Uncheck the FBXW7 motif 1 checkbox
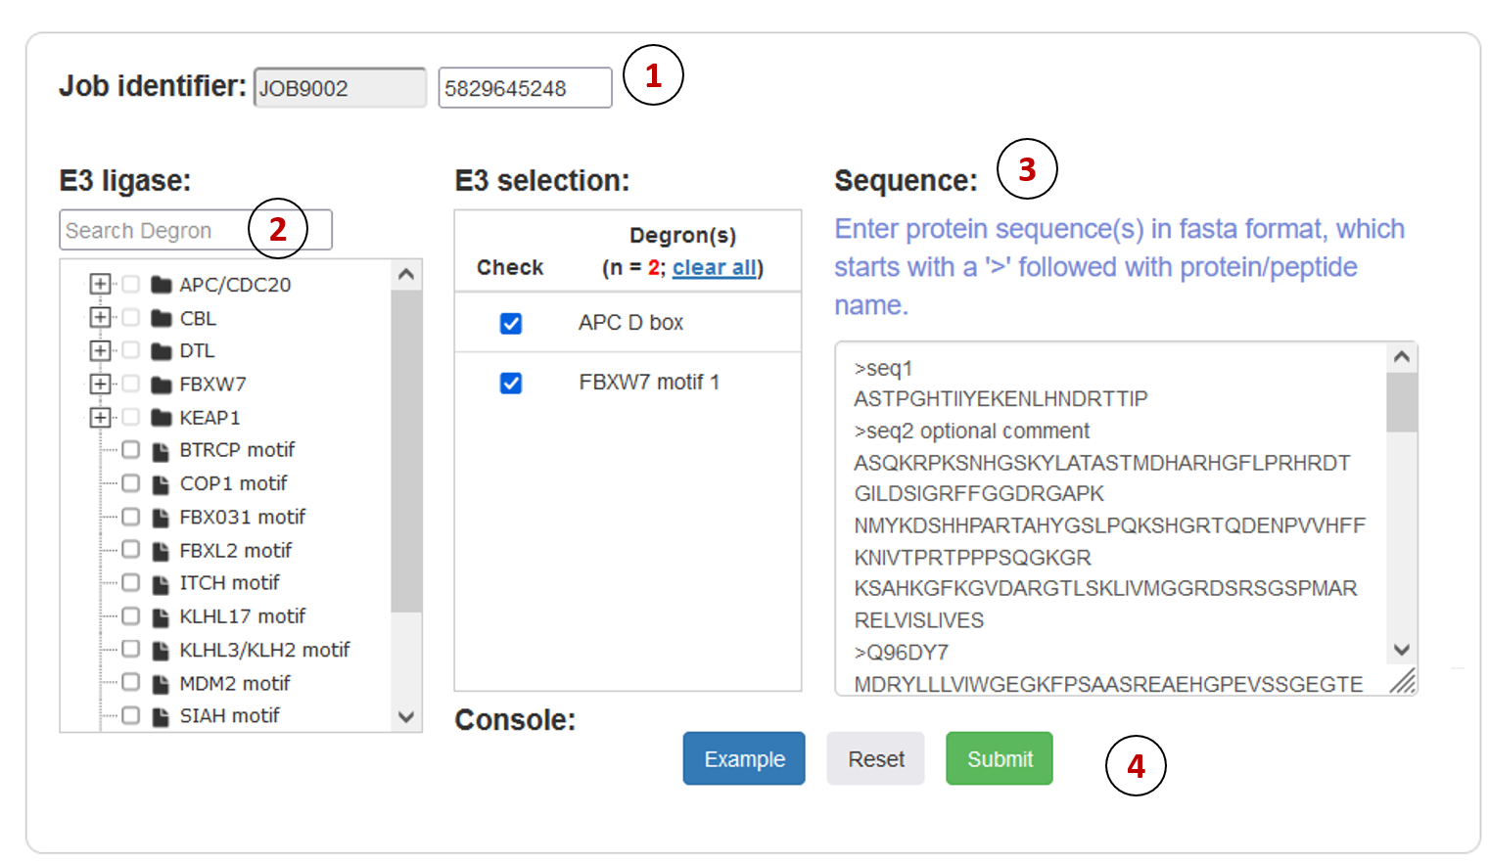 (x=511, y=383)
